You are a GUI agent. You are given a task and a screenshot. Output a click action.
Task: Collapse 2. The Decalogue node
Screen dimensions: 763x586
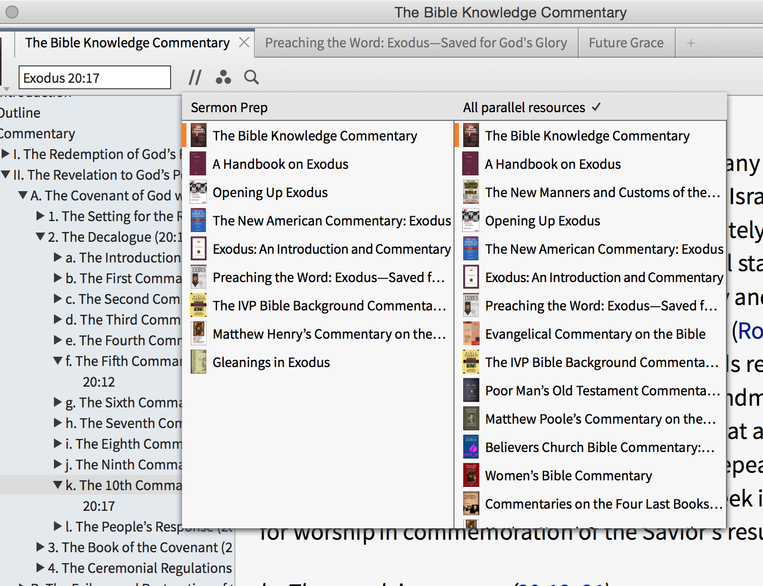[x=40, y=237]
